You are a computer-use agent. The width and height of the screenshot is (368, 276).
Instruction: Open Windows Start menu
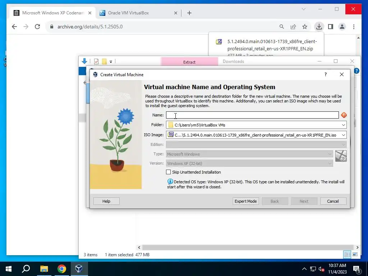[x=9, y=269]
